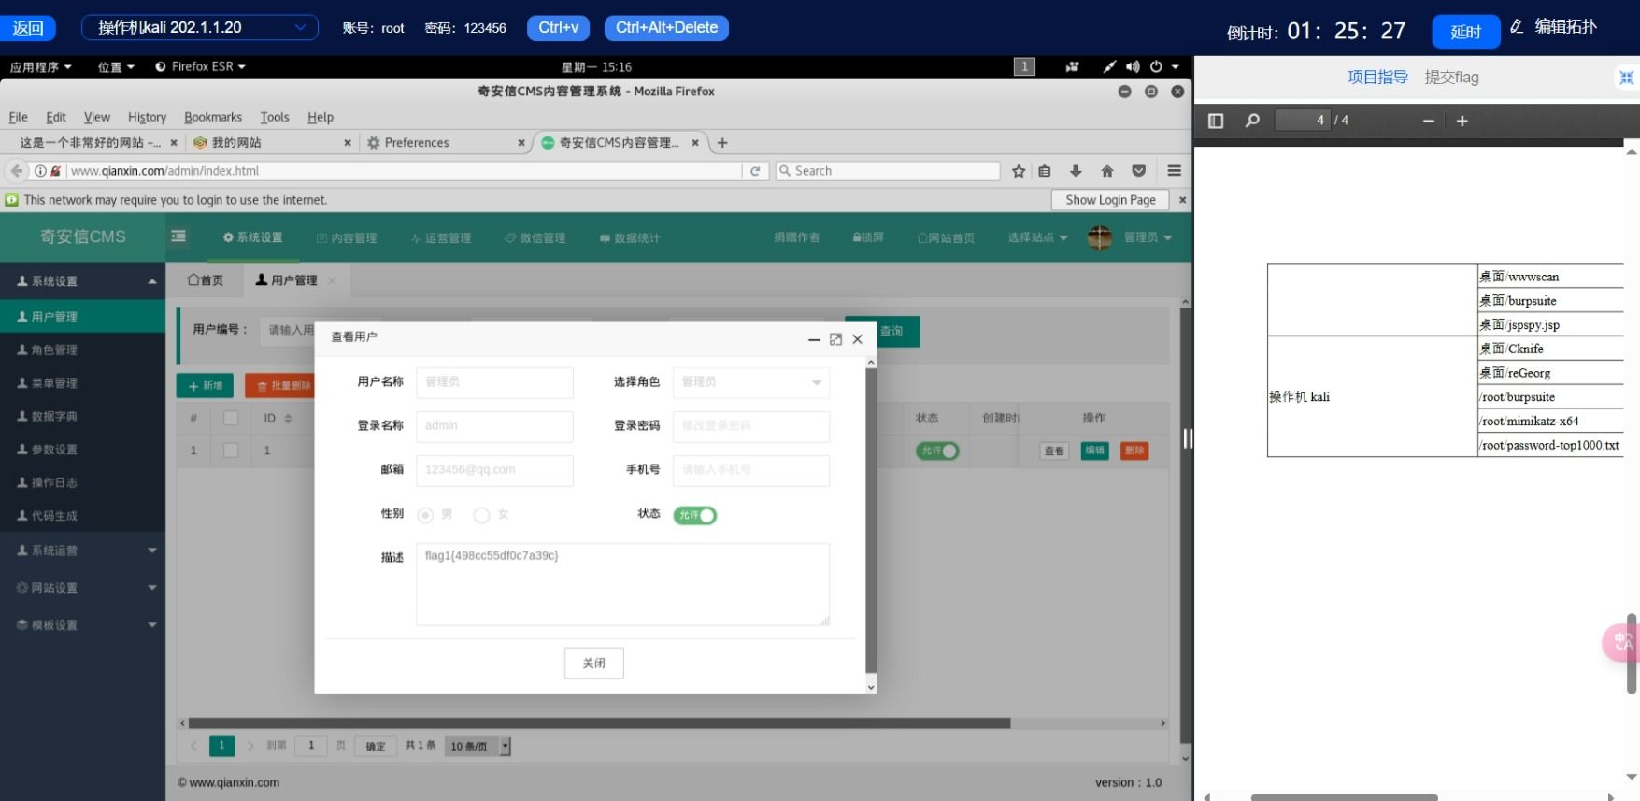Click the Ctrl+v button
Viewport: 1640px width, 801px height.
[x=559, y=28]
